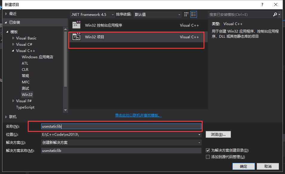Click the 搜索已安装模板 search box

[x=240, y=15]
